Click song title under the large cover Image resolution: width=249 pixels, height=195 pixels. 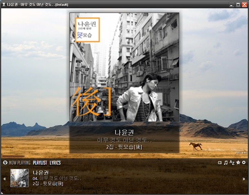point(124,140)
